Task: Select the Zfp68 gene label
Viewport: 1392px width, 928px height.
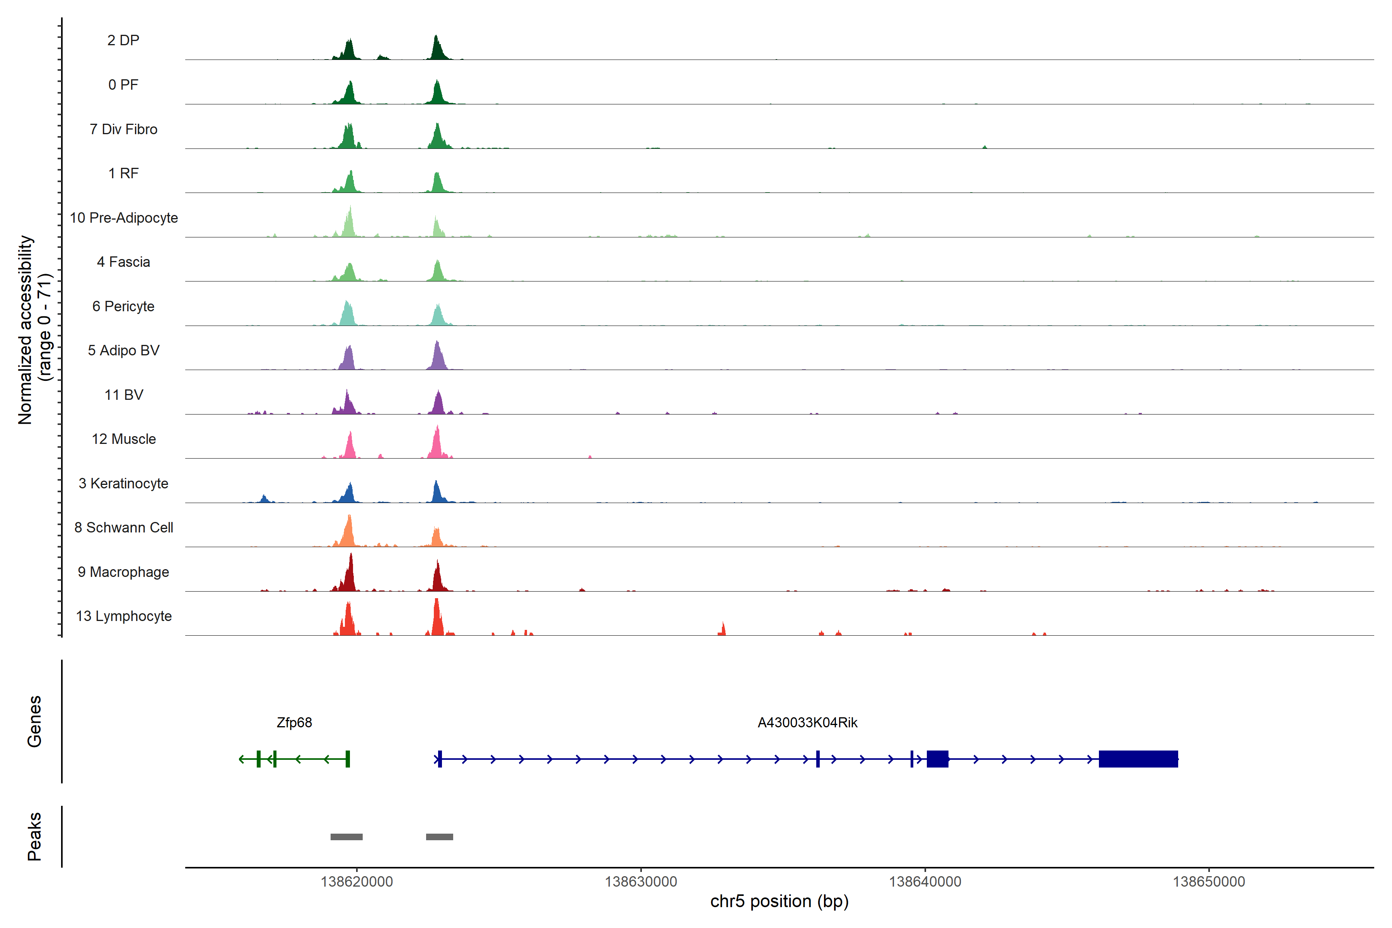Action: (x=294, y=723)
